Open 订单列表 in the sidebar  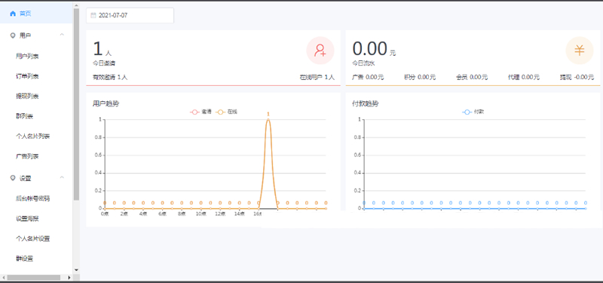(x=27, y=76)
